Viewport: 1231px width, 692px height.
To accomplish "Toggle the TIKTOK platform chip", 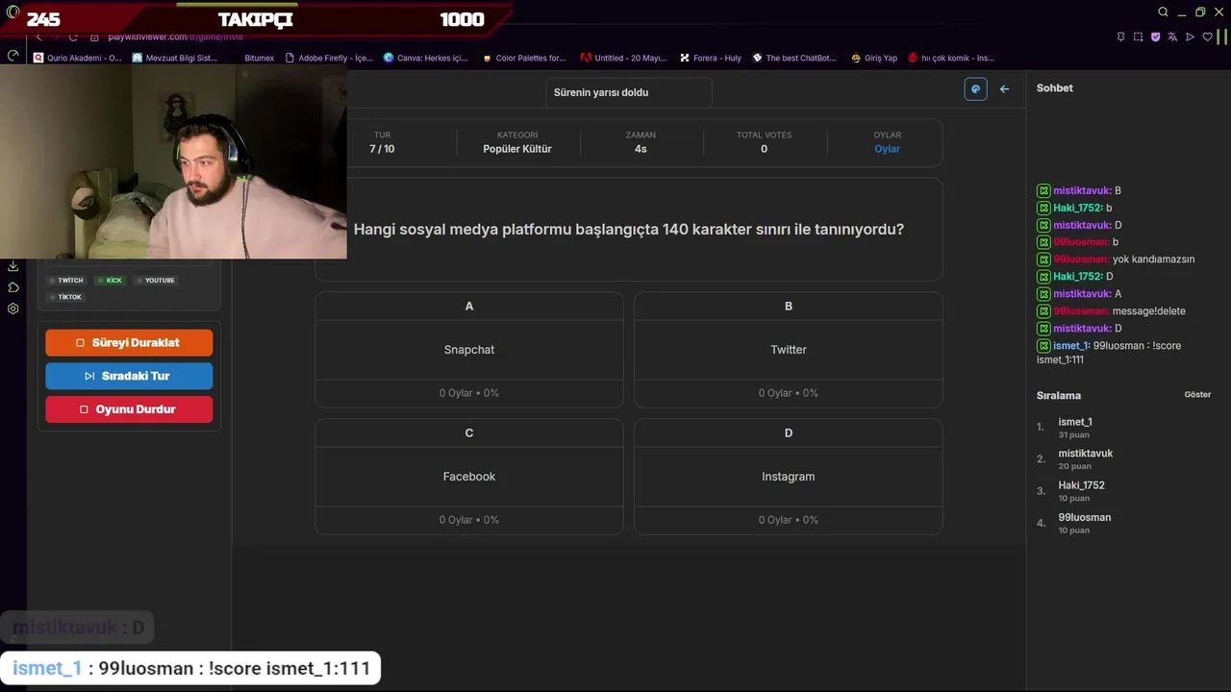I will (x=67, y=297).
